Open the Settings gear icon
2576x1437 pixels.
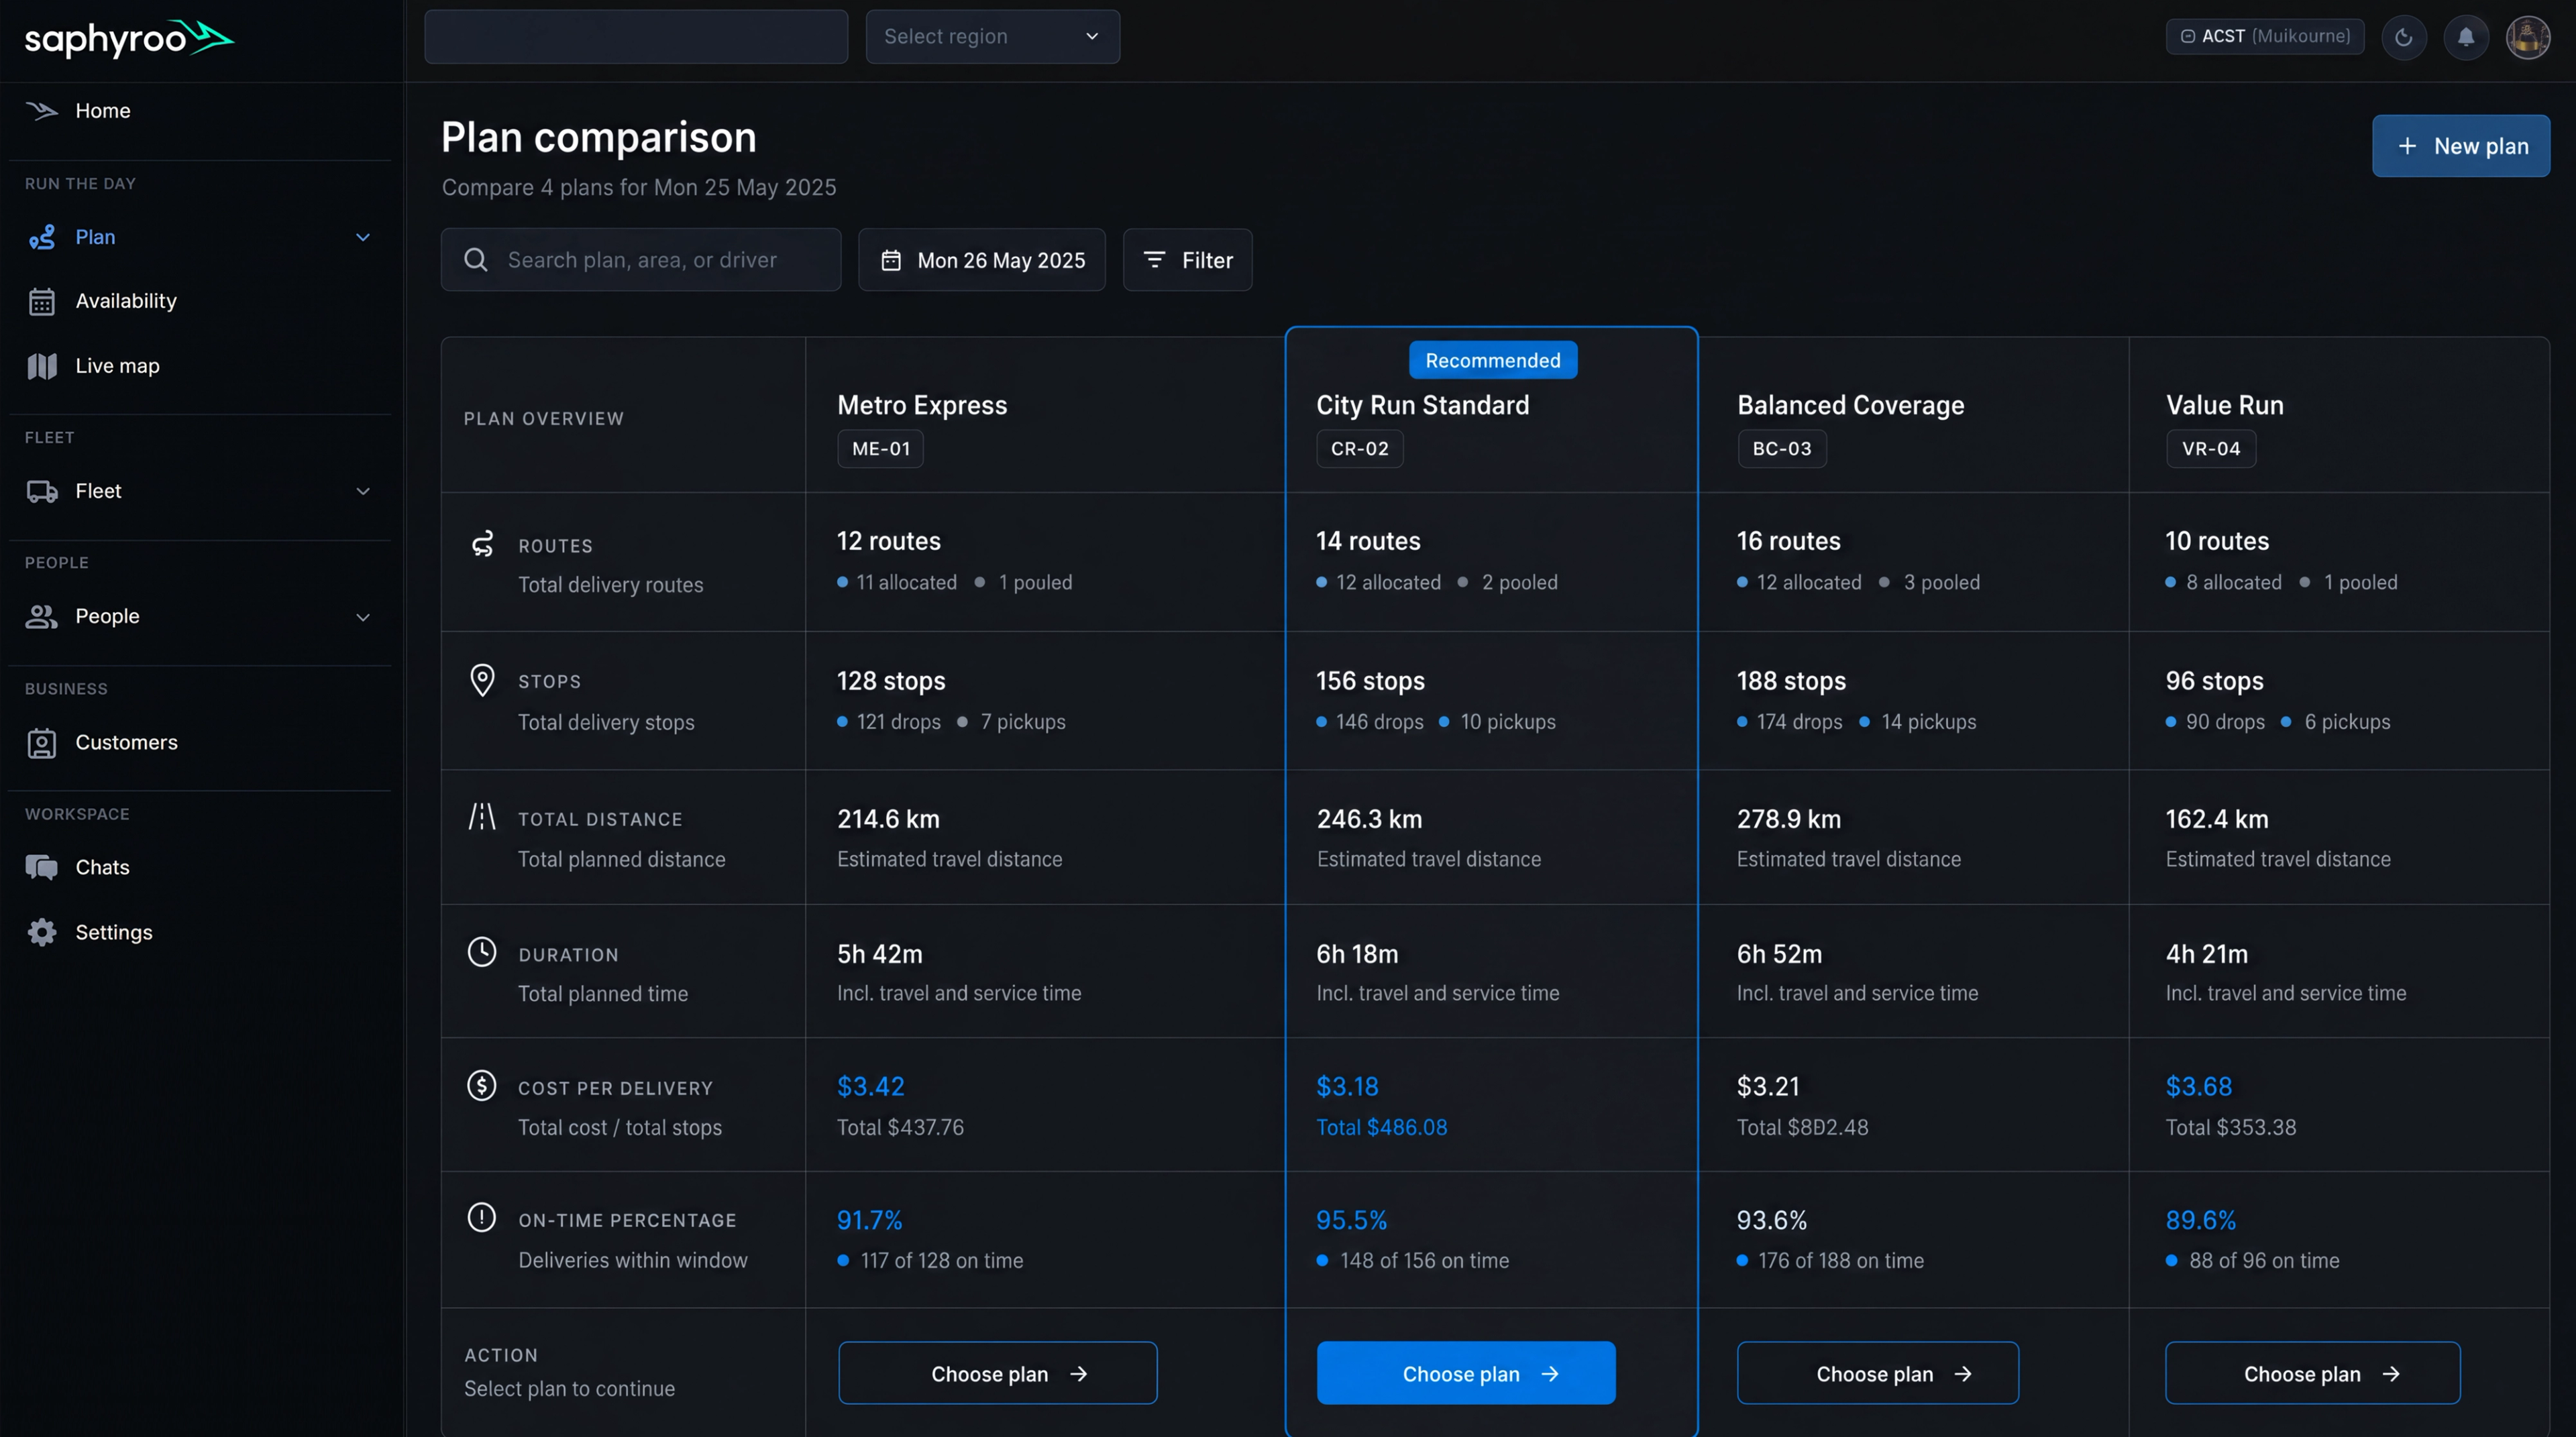pos(42,932)
